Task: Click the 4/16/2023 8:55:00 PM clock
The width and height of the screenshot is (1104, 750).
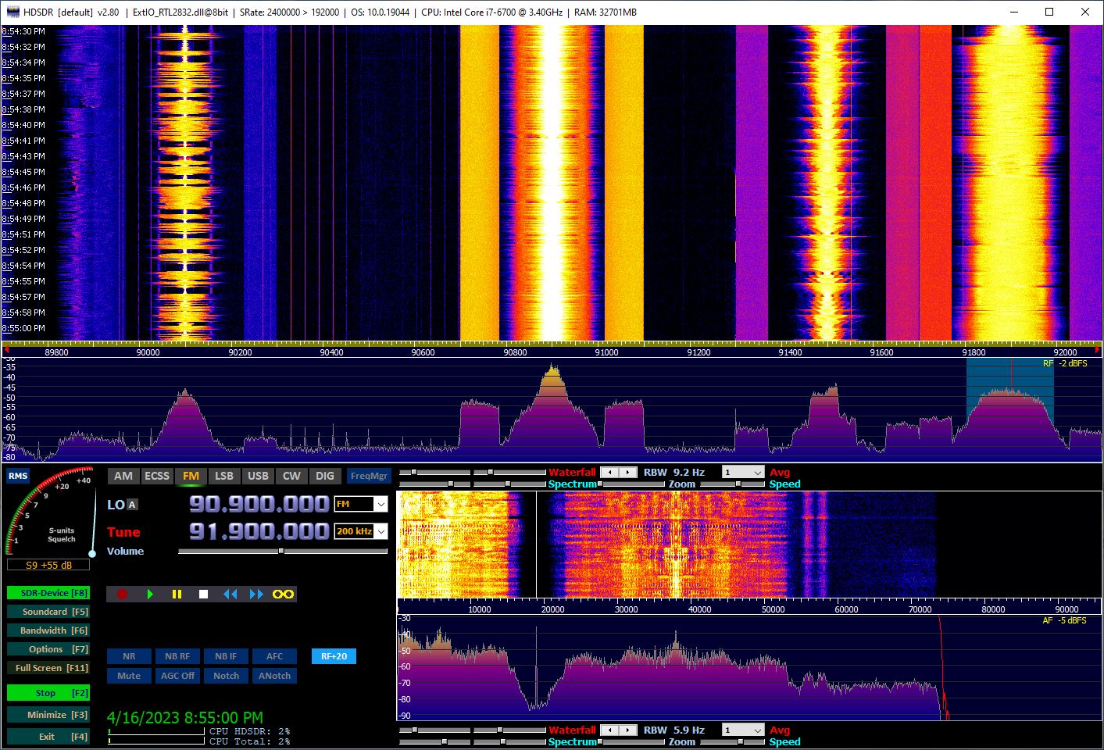Action: [185, 717]
